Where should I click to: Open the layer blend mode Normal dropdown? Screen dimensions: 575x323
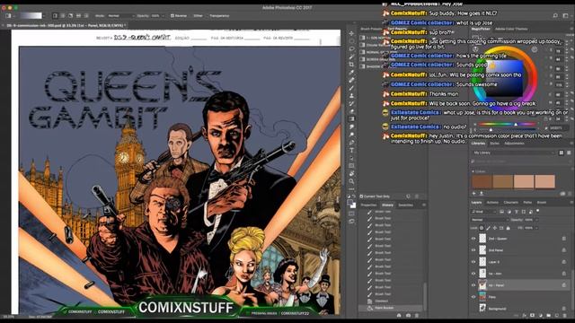[489, 220]
